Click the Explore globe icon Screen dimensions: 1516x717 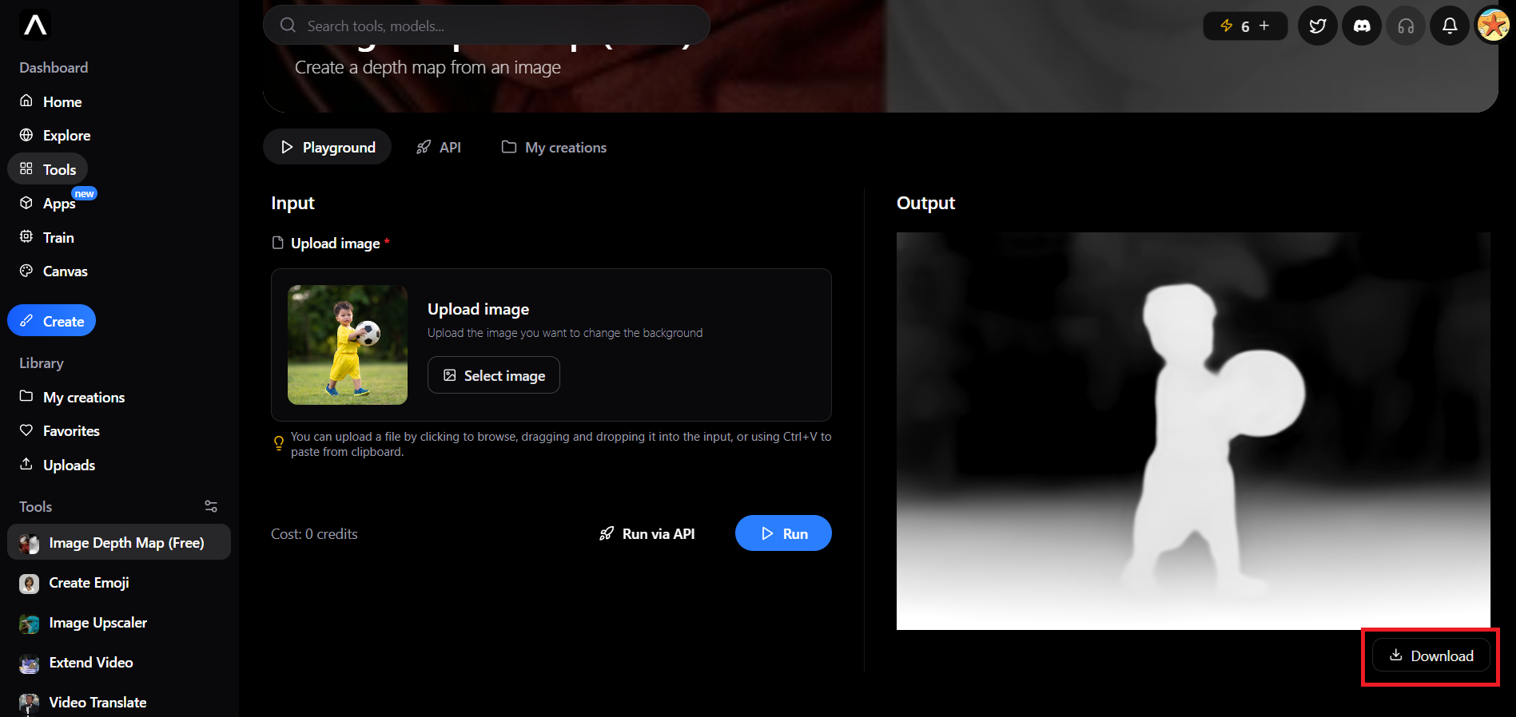pos(26,135)
